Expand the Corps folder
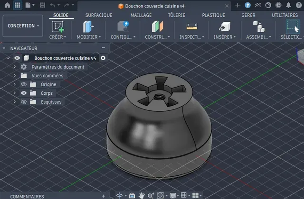304x199 pixels. 15,93
